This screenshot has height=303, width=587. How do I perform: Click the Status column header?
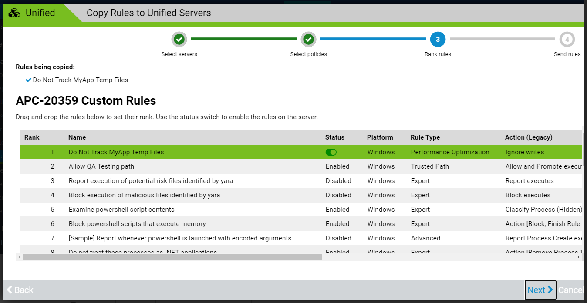[334, 137]
